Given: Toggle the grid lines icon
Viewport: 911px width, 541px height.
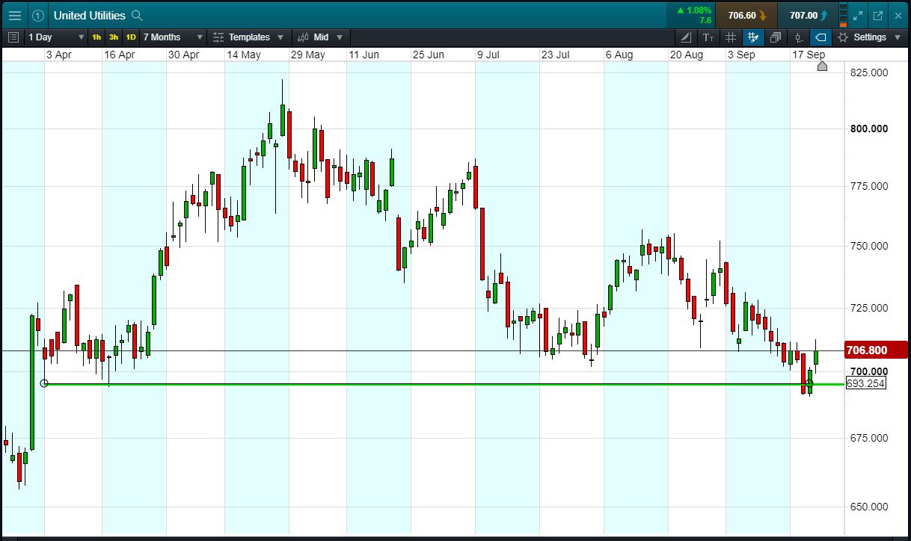Looking at the screenshot, I should tap(731, 37).
